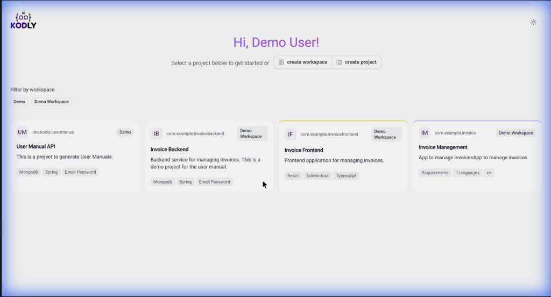
Task: Click the Hi, Demo User! heading
Action: 276,43
